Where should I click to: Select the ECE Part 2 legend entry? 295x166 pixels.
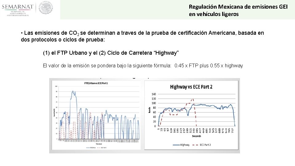pos(202,145)
